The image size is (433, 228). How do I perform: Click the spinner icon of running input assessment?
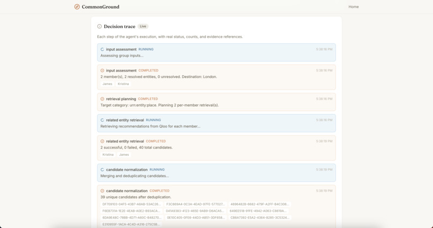(x=102, y=49)
